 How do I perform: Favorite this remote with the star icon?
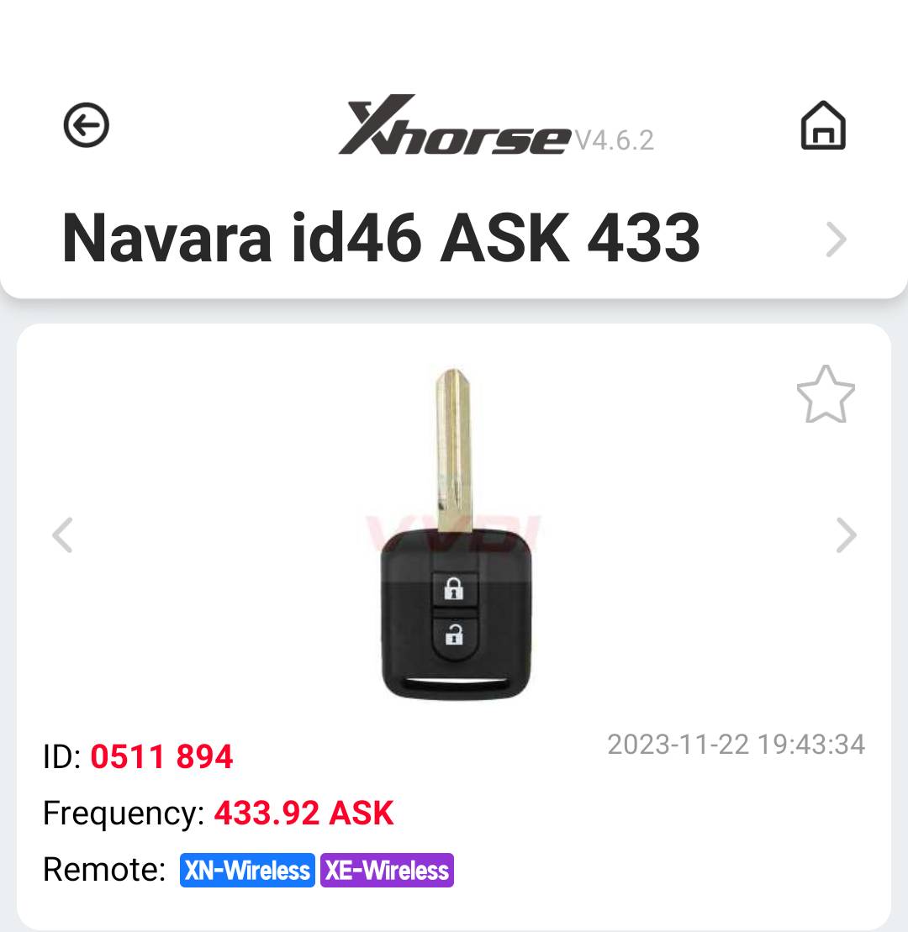pos(826,394)
